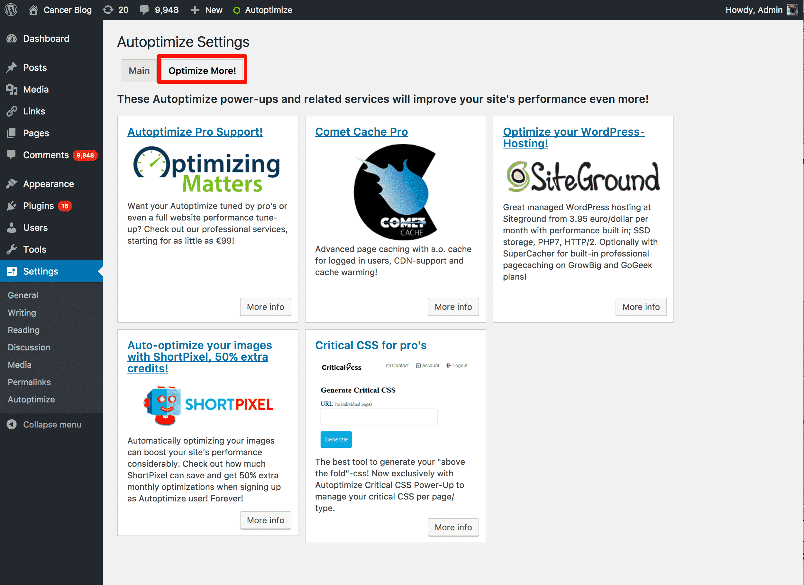804x585 pixels.
Task: Open the Dashboard sidebar icon
Action: point(12,39)
